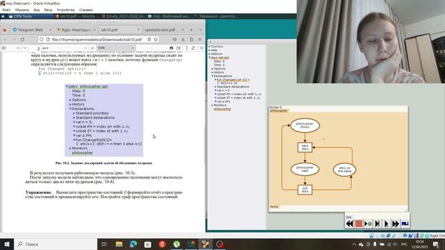
Task: Select the 'val n = 5' declaration
Action: (x=223, y=90)
